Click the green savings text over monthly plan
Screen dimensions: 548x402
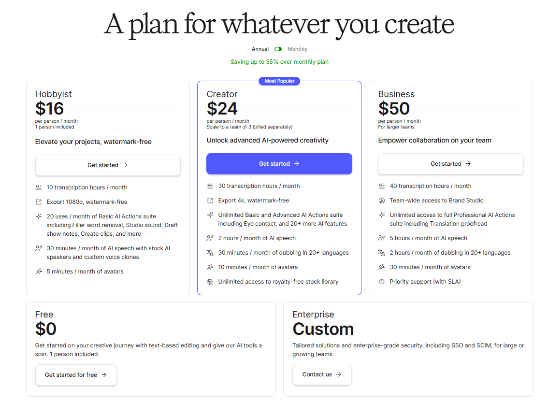click(279, 62)
